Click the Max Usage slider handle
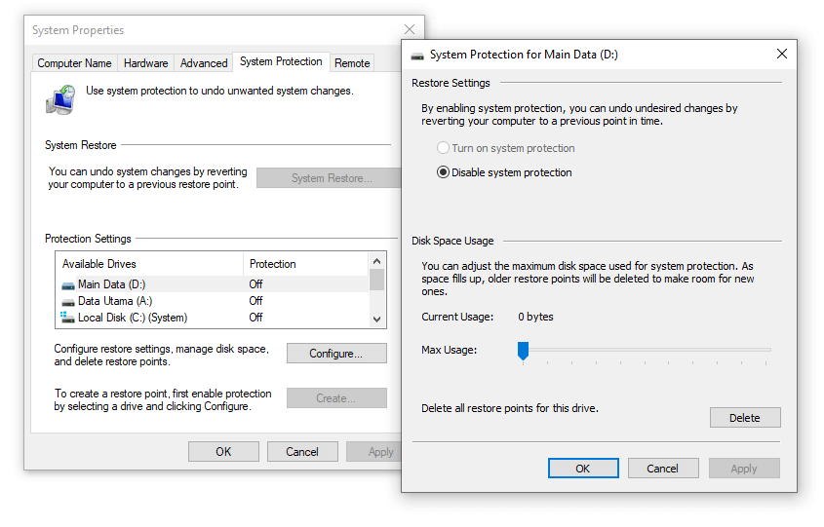This screenshot has height=527, width=824. point(523,351)
